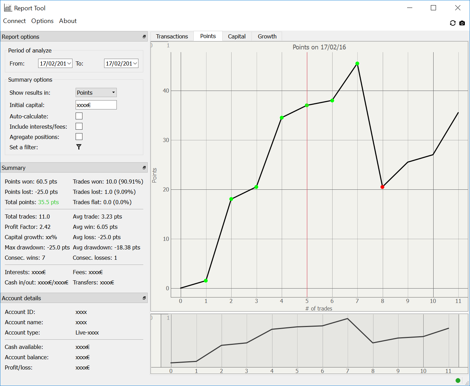This screenshot has width=470, height=386.
Task: Click the Report Tool app icon in title bar
Action: click(x=8, y=8)
